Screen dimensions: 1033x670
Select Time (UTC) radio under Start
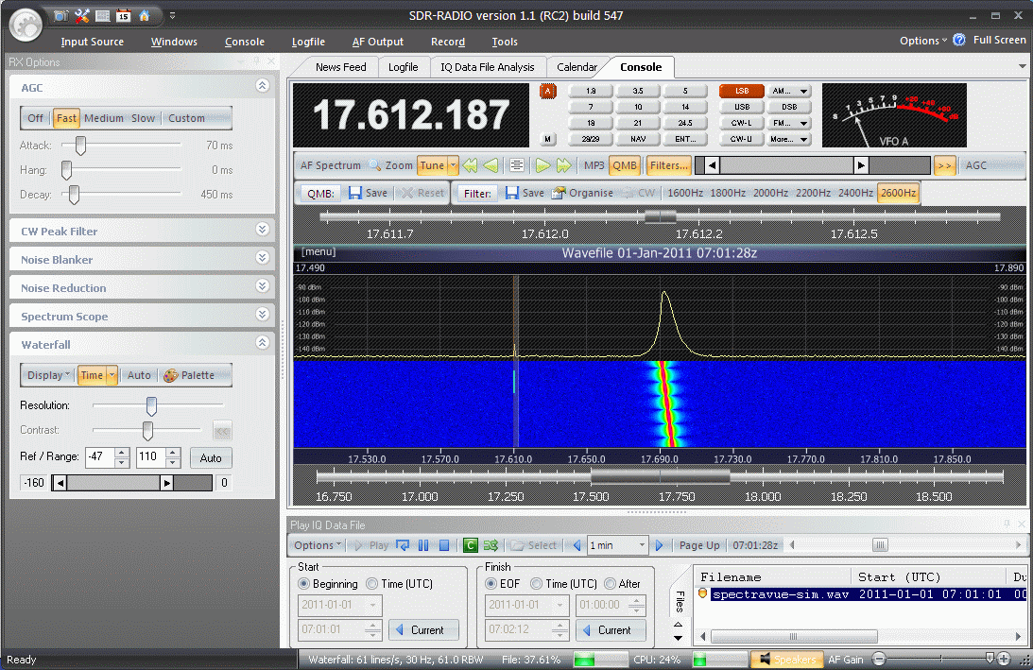pos(372,584)
